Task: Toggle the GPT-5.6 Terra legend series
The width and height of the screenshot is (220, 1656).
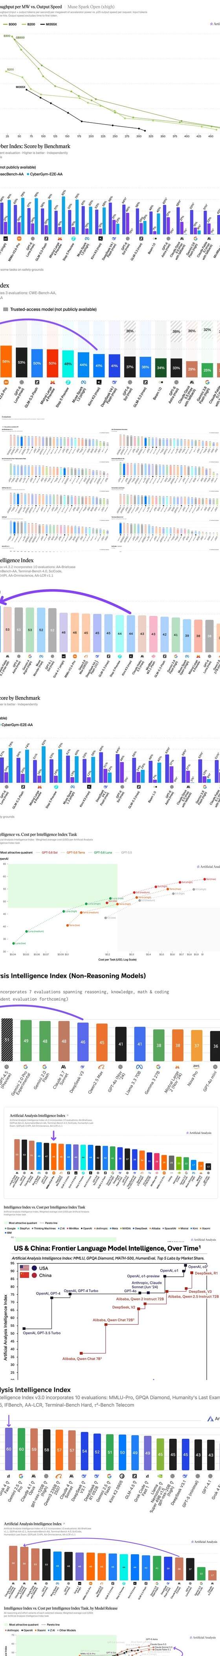Action: [x=74, y=852]
